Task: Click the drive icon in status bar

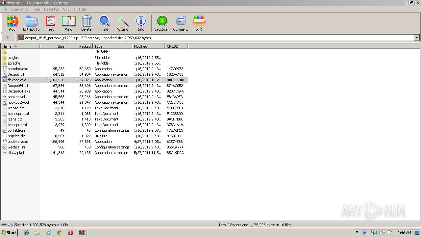Action: click(4, 225)
